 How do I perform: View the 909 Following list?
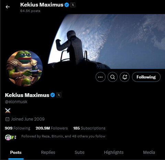18,128
